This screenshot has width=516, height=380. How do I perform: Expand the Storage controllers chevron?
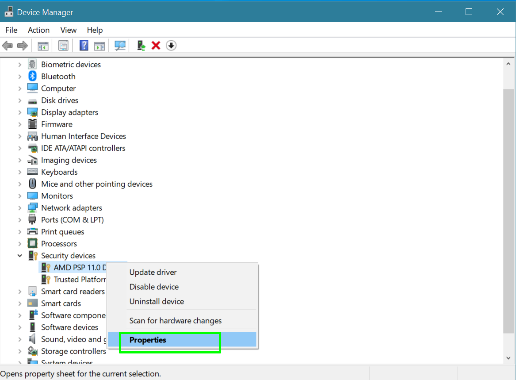coord(20,351)
